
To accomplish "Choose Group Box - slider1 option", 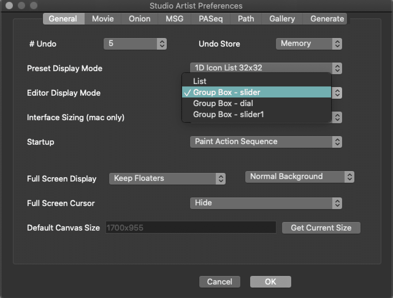I will (x=257, y=114).
